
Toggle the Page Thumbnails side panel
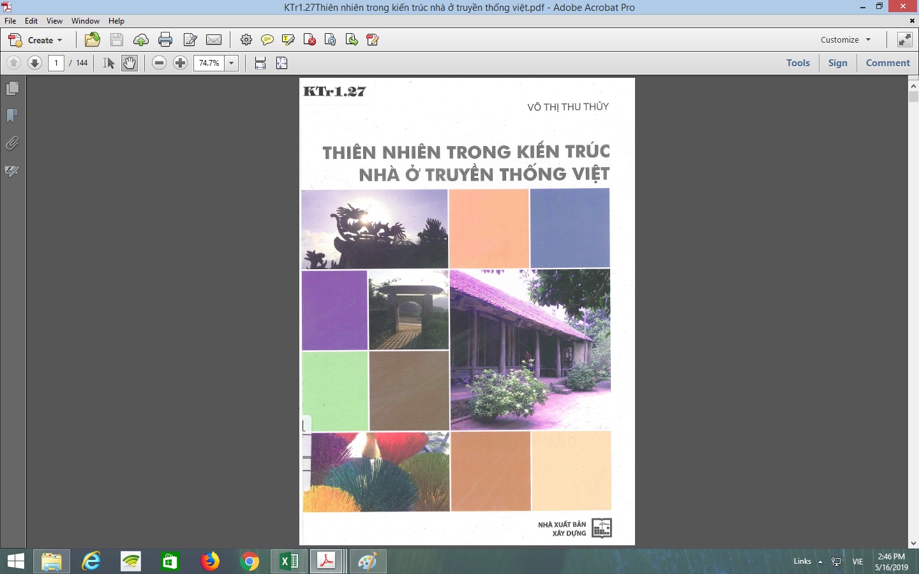pyautogui.click(x=12, y=89)
